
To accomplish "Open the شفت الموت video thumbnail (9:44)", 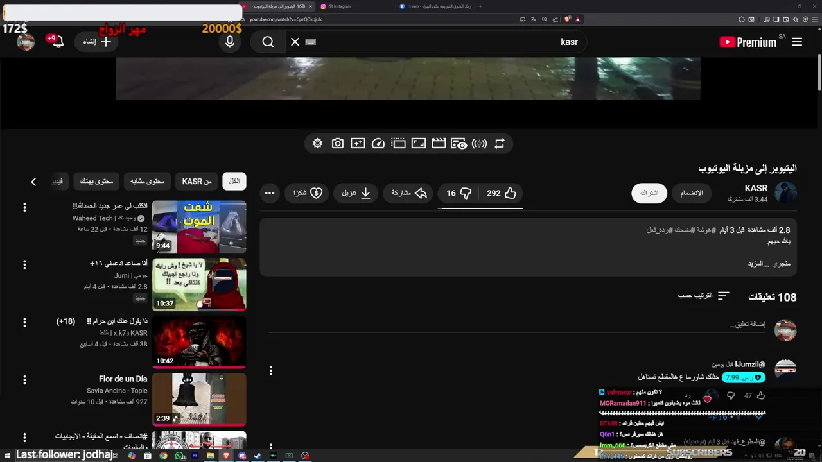I will click(199, 227).
